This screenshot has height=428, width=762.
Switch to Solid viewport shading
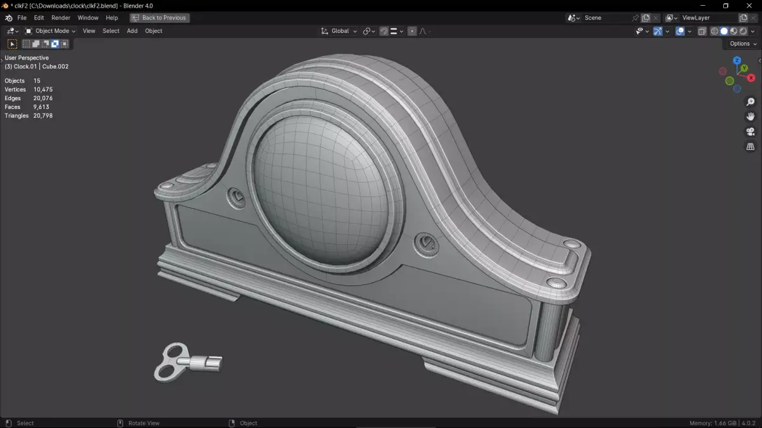[x=724, y=31]
